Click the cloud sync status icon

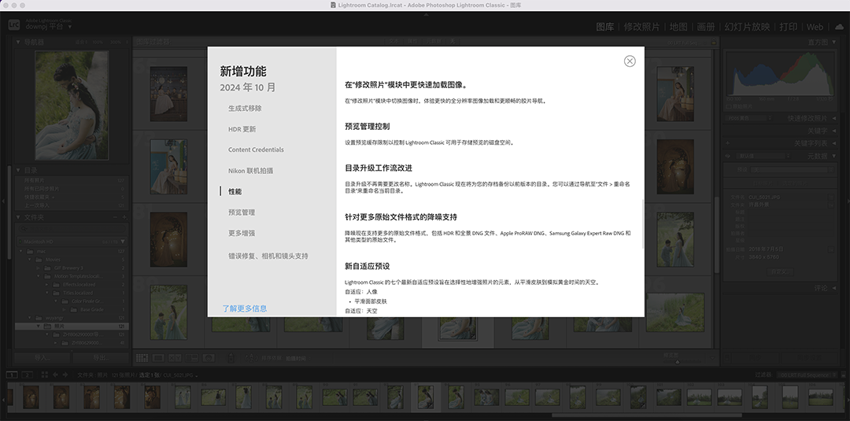[838, 26]
